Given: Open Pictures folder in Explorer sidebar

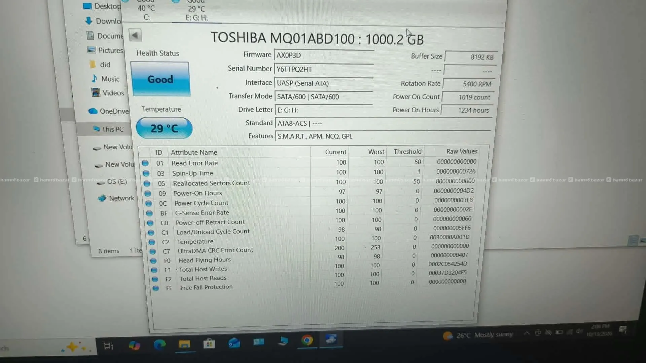Looking at the screenshot, I should [105, 50].
